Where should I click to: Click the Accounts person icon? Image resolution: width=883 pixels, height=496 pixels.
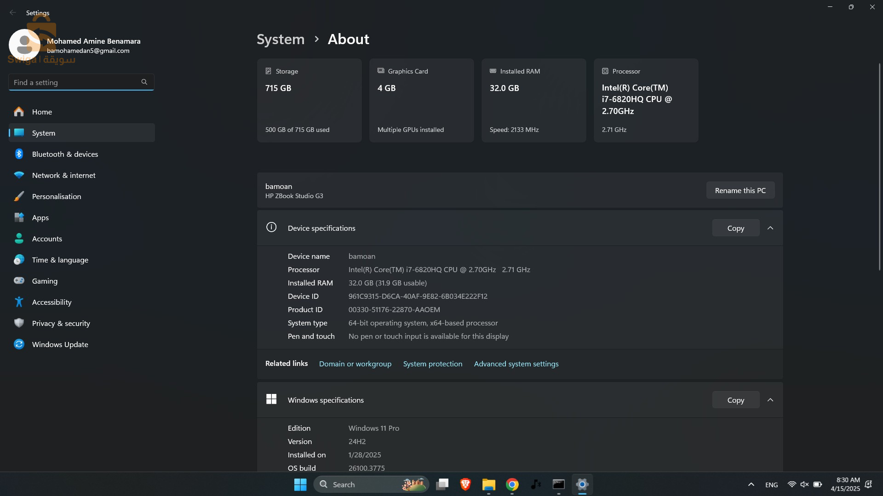(19, 239)
